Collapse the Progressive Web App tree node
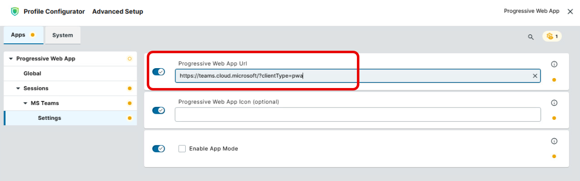The height and width of the screenshot is (181, 580). click(x=10, y=59)
